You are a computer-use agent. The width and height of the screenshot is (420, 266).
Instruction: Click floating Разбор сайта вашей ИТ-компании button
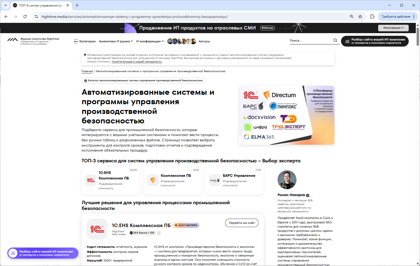43,253
